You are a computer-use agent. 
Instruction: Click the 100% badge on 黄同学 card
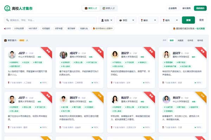198,127
